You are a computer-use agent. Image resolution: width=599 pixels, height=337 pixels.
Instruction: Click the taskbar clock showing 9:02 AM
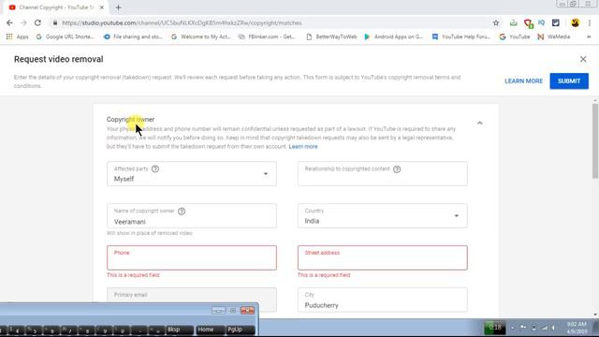pyautogui.click(x=577, y=328)
